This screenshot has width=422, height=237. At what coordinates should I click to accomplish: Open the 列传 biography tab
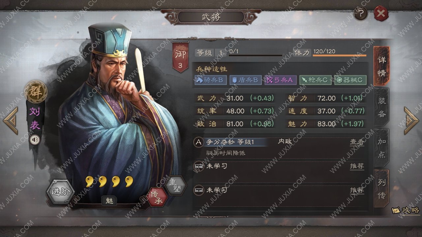(381, 189)
